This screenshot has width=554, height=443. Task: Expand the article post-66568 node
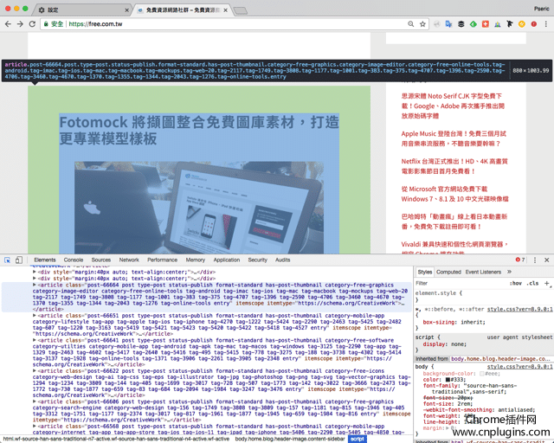pos(35,426)
